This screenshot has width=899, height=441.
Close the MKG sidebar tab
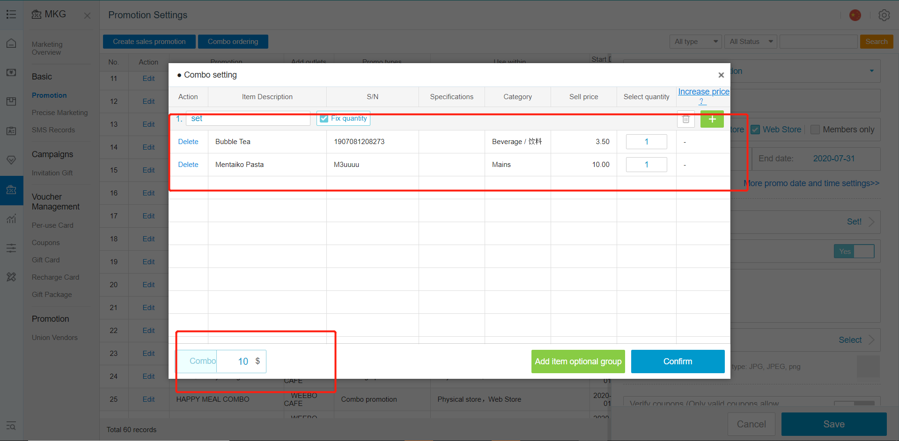[87, 15]
